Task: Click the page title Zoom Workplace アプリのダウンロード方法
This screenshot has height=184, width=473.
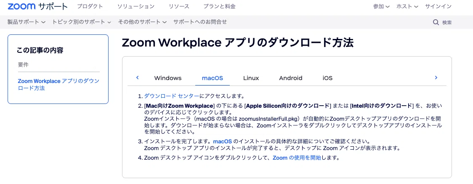Action: (237, 43)
